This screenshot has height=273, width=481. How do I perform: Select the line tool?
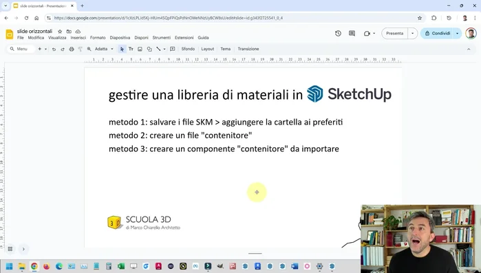coord(158,49)
